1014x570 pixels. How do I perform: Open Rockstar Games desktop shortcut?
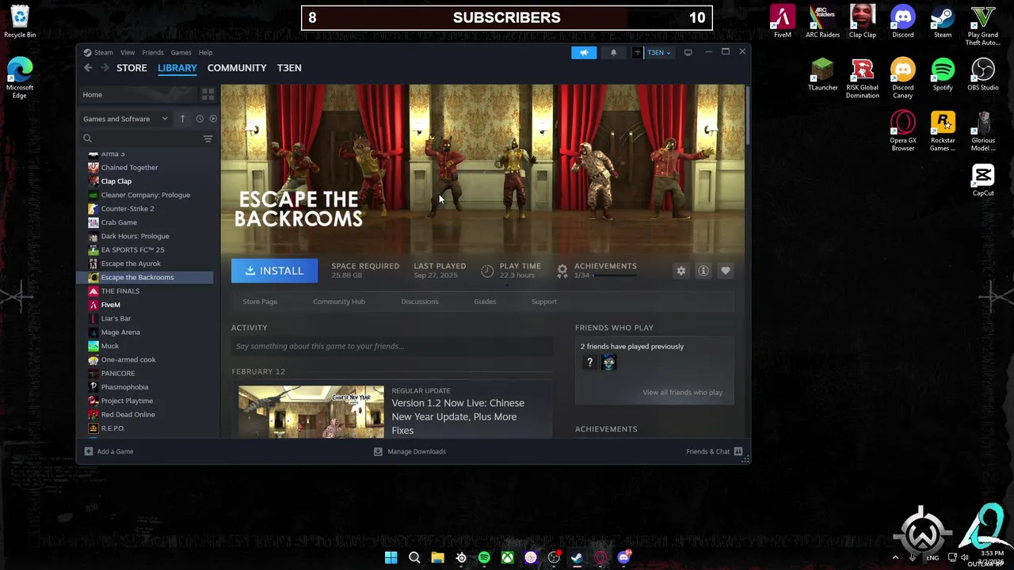[x=943, y=131]
